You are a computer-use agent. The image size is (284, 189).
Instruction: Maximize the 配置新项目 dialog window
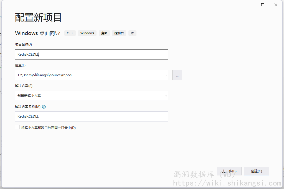[263, 5]
